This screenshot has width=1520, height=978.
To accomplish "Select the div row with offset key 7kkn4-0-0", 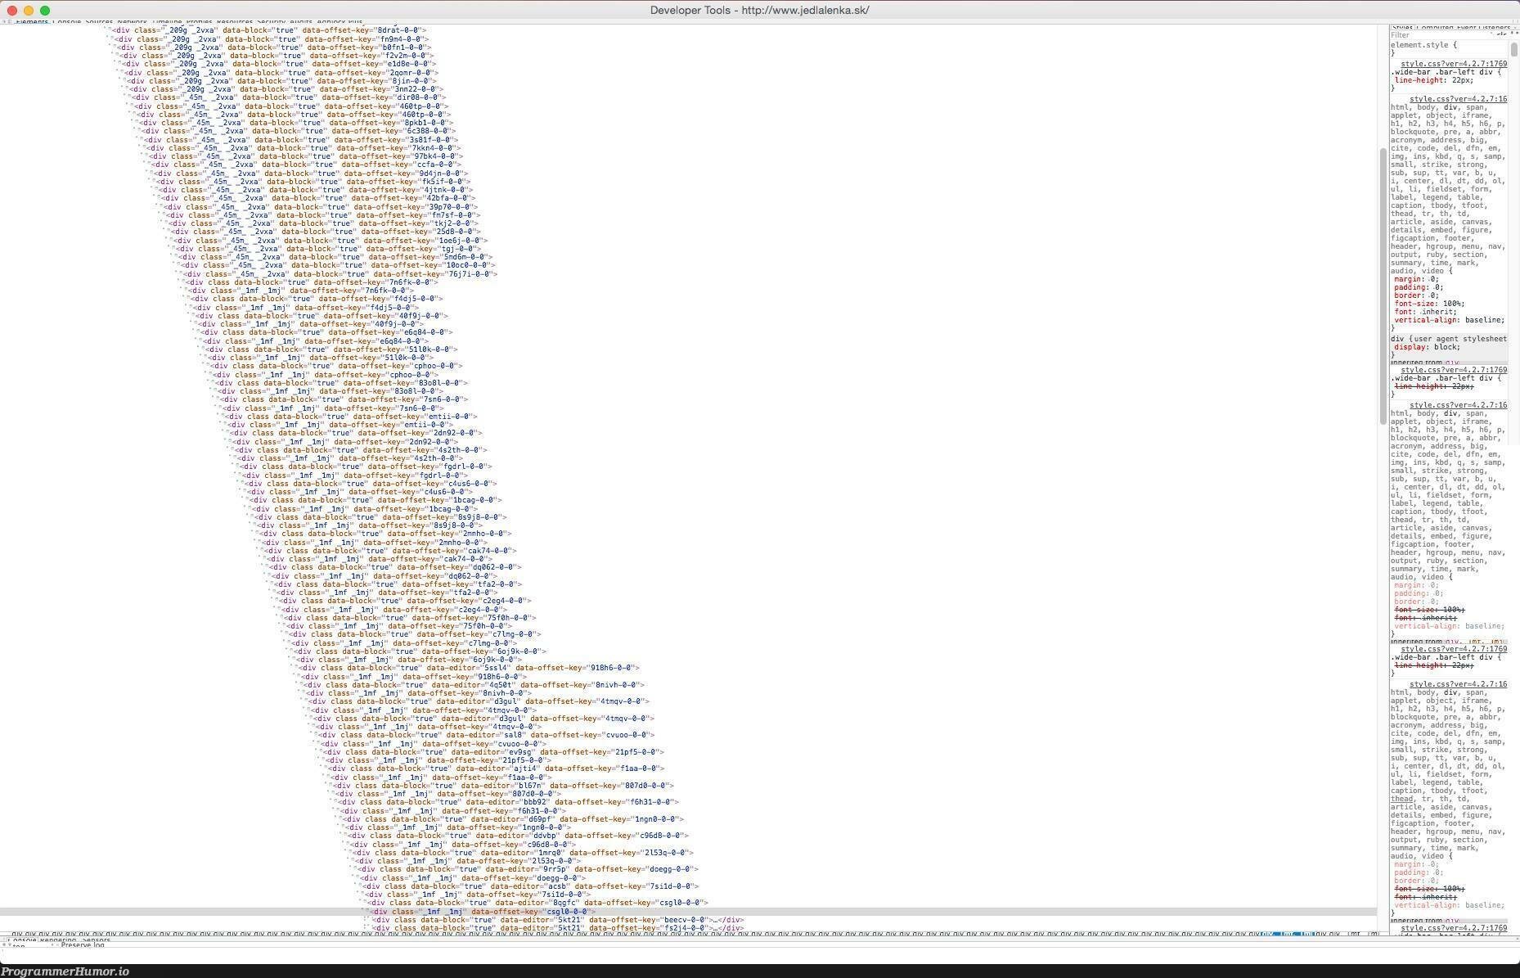I will click(x=305, y=148).
